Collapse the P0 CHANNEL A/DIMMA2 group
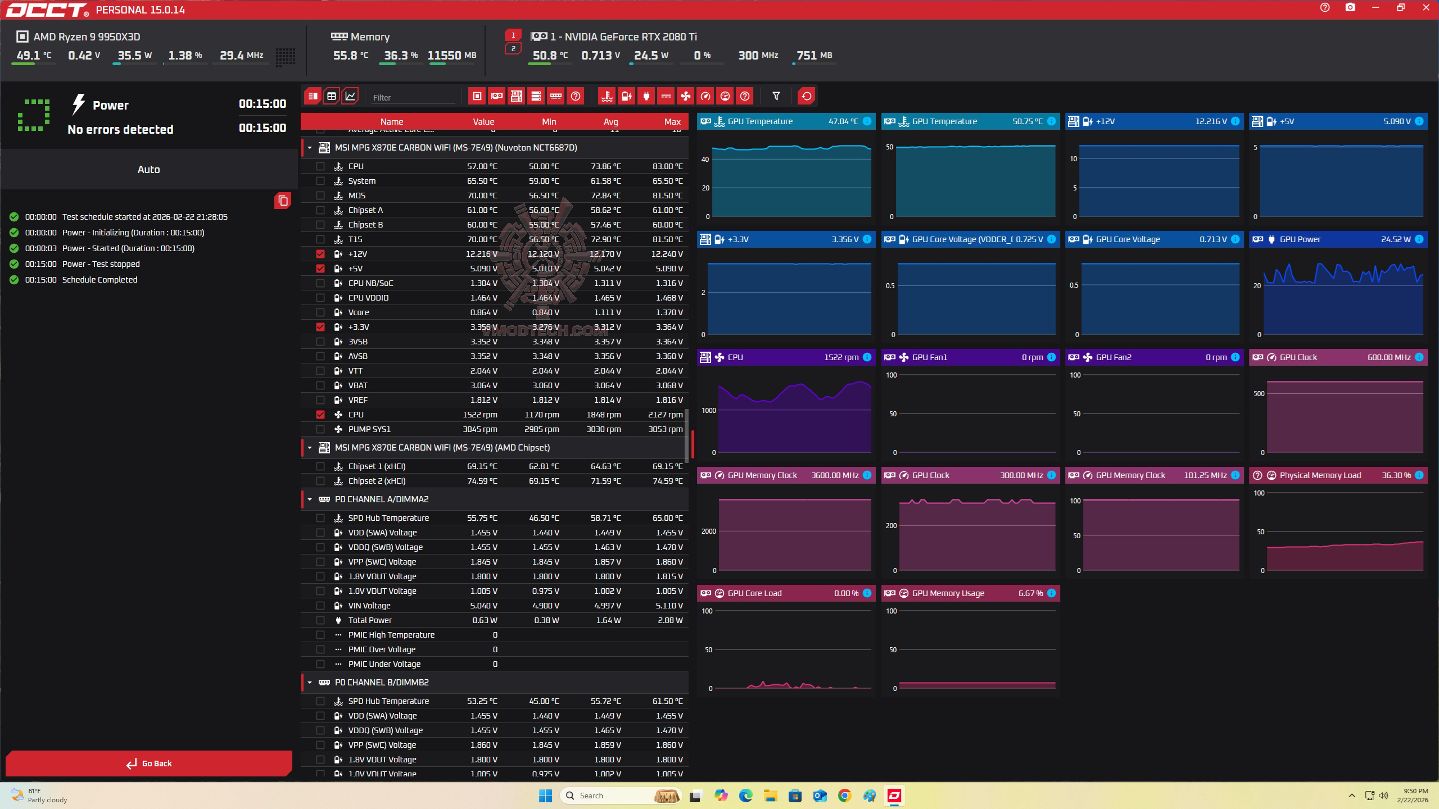This screenshot has width=1439, height=809. click(310, 499)
